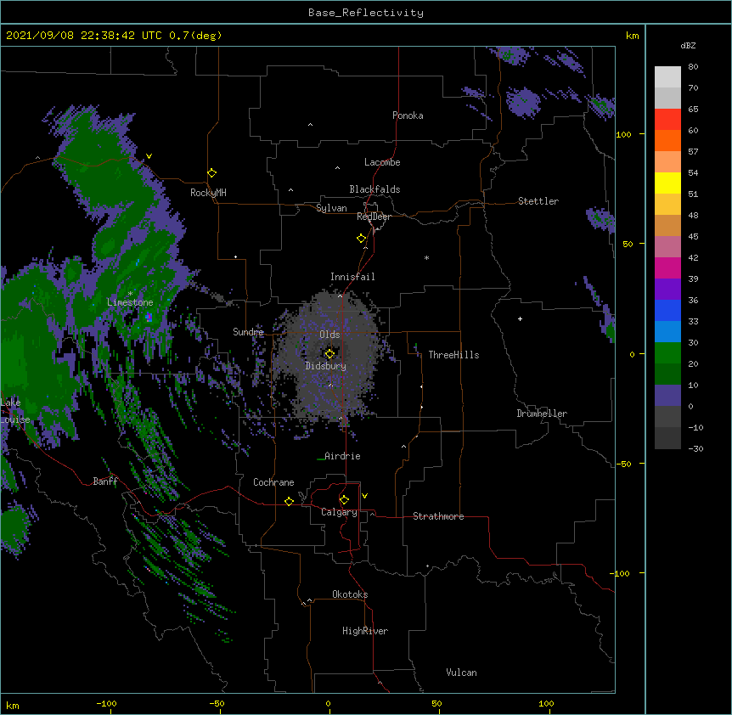Click the Okotoks label
Viewport: 732px width, 715px height.
pyautogui.click(x=350, y=594)
